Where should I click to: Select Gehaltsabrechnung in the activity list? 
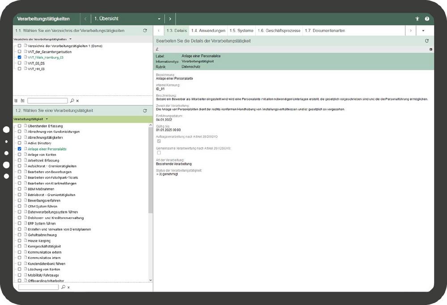42,235
